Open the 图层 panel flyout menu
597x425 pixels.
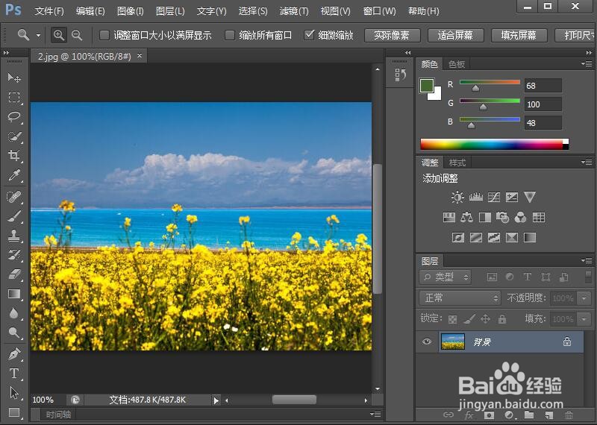click(x=587, y=261)
